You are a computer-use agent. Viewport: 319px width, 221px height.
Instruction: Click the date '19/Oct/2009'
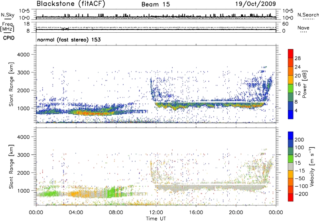[x=256, y=4]
